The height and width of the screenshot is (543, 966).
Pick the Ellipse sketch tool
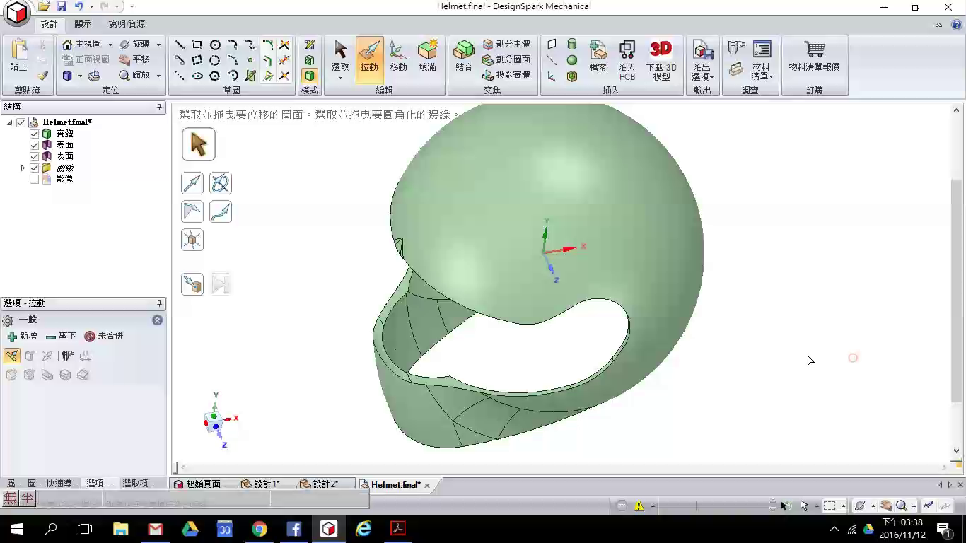(197, 76)
